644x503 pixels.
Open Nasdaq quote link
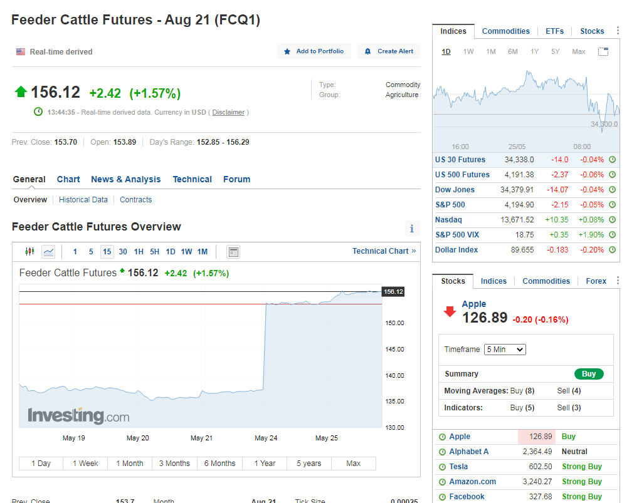pyautogui.click(x=448, y=220)
